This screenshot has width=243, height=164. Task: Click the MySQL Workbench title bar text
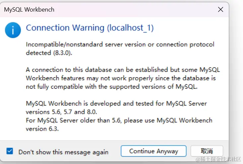[x=29, y=10]
